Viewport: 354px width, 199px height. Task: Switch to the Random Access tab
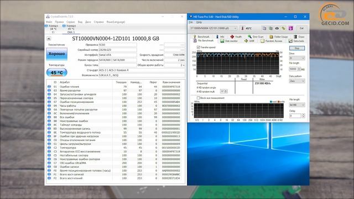tap(272, 41)
